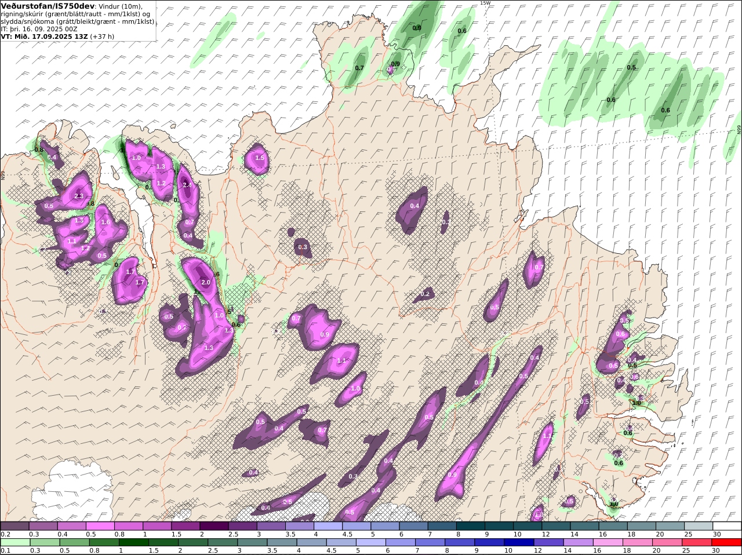Click the 15W longitude label at top
742x555 pixels.
[x=485, y=3]
